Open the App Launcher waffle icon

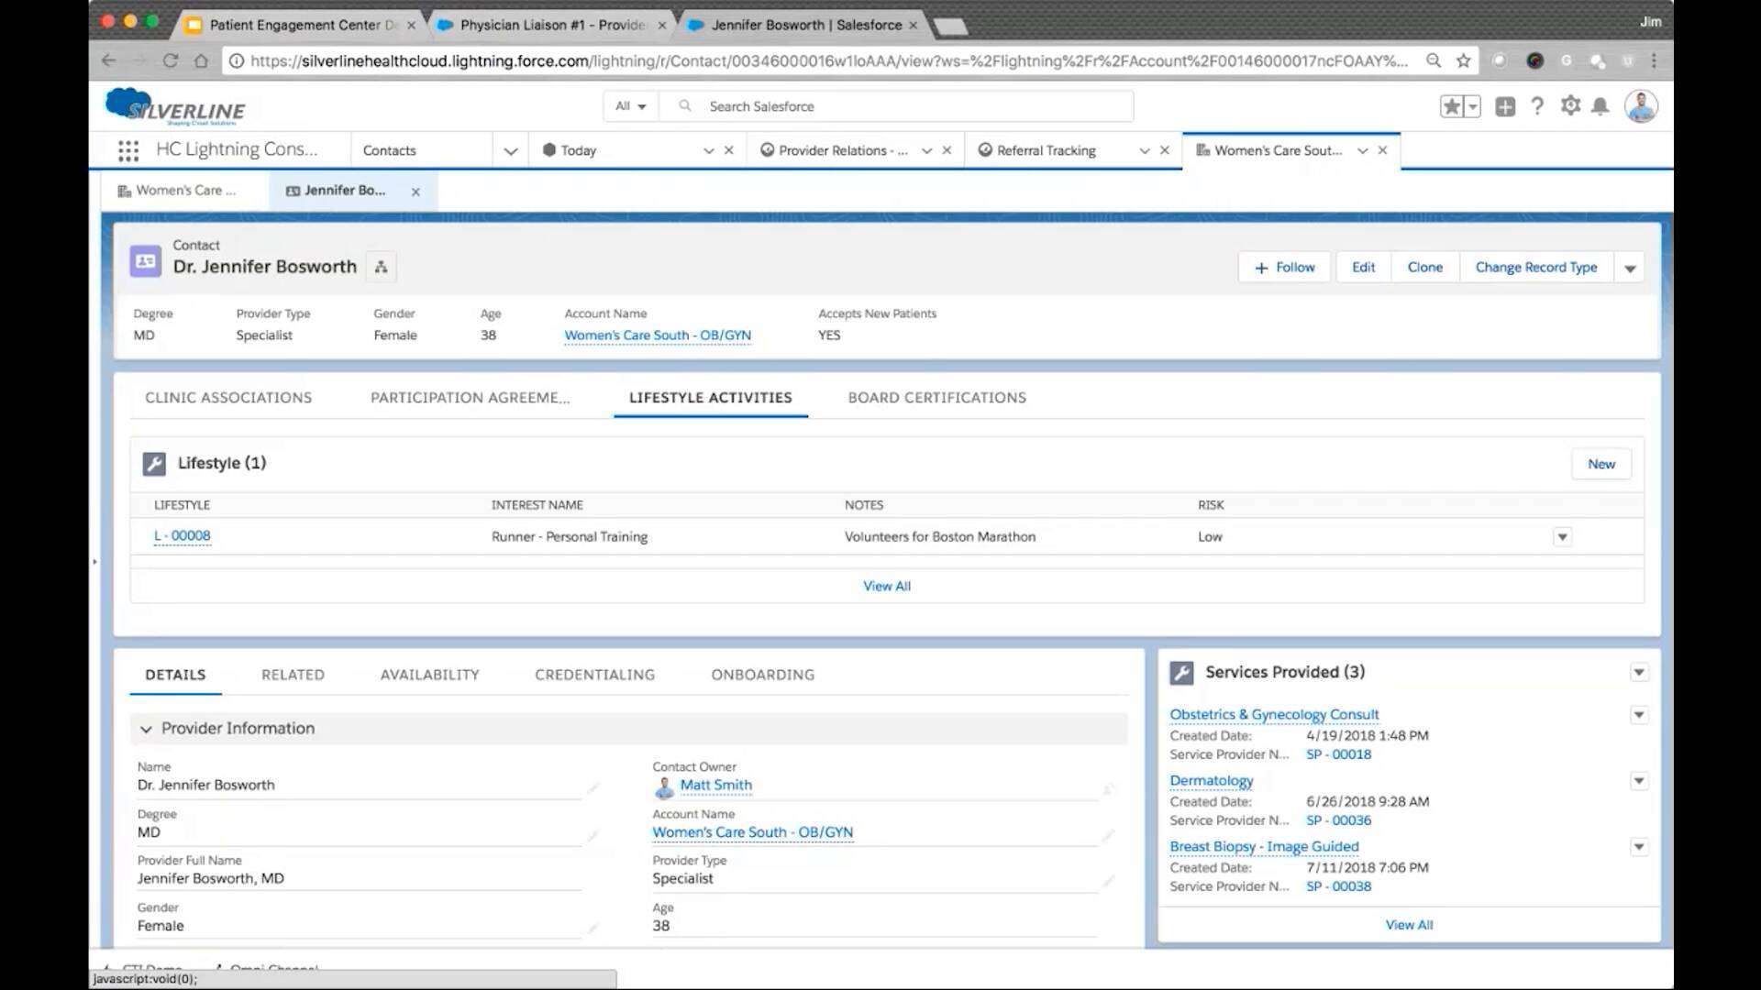pyautogui.click(x=127, y=150)
